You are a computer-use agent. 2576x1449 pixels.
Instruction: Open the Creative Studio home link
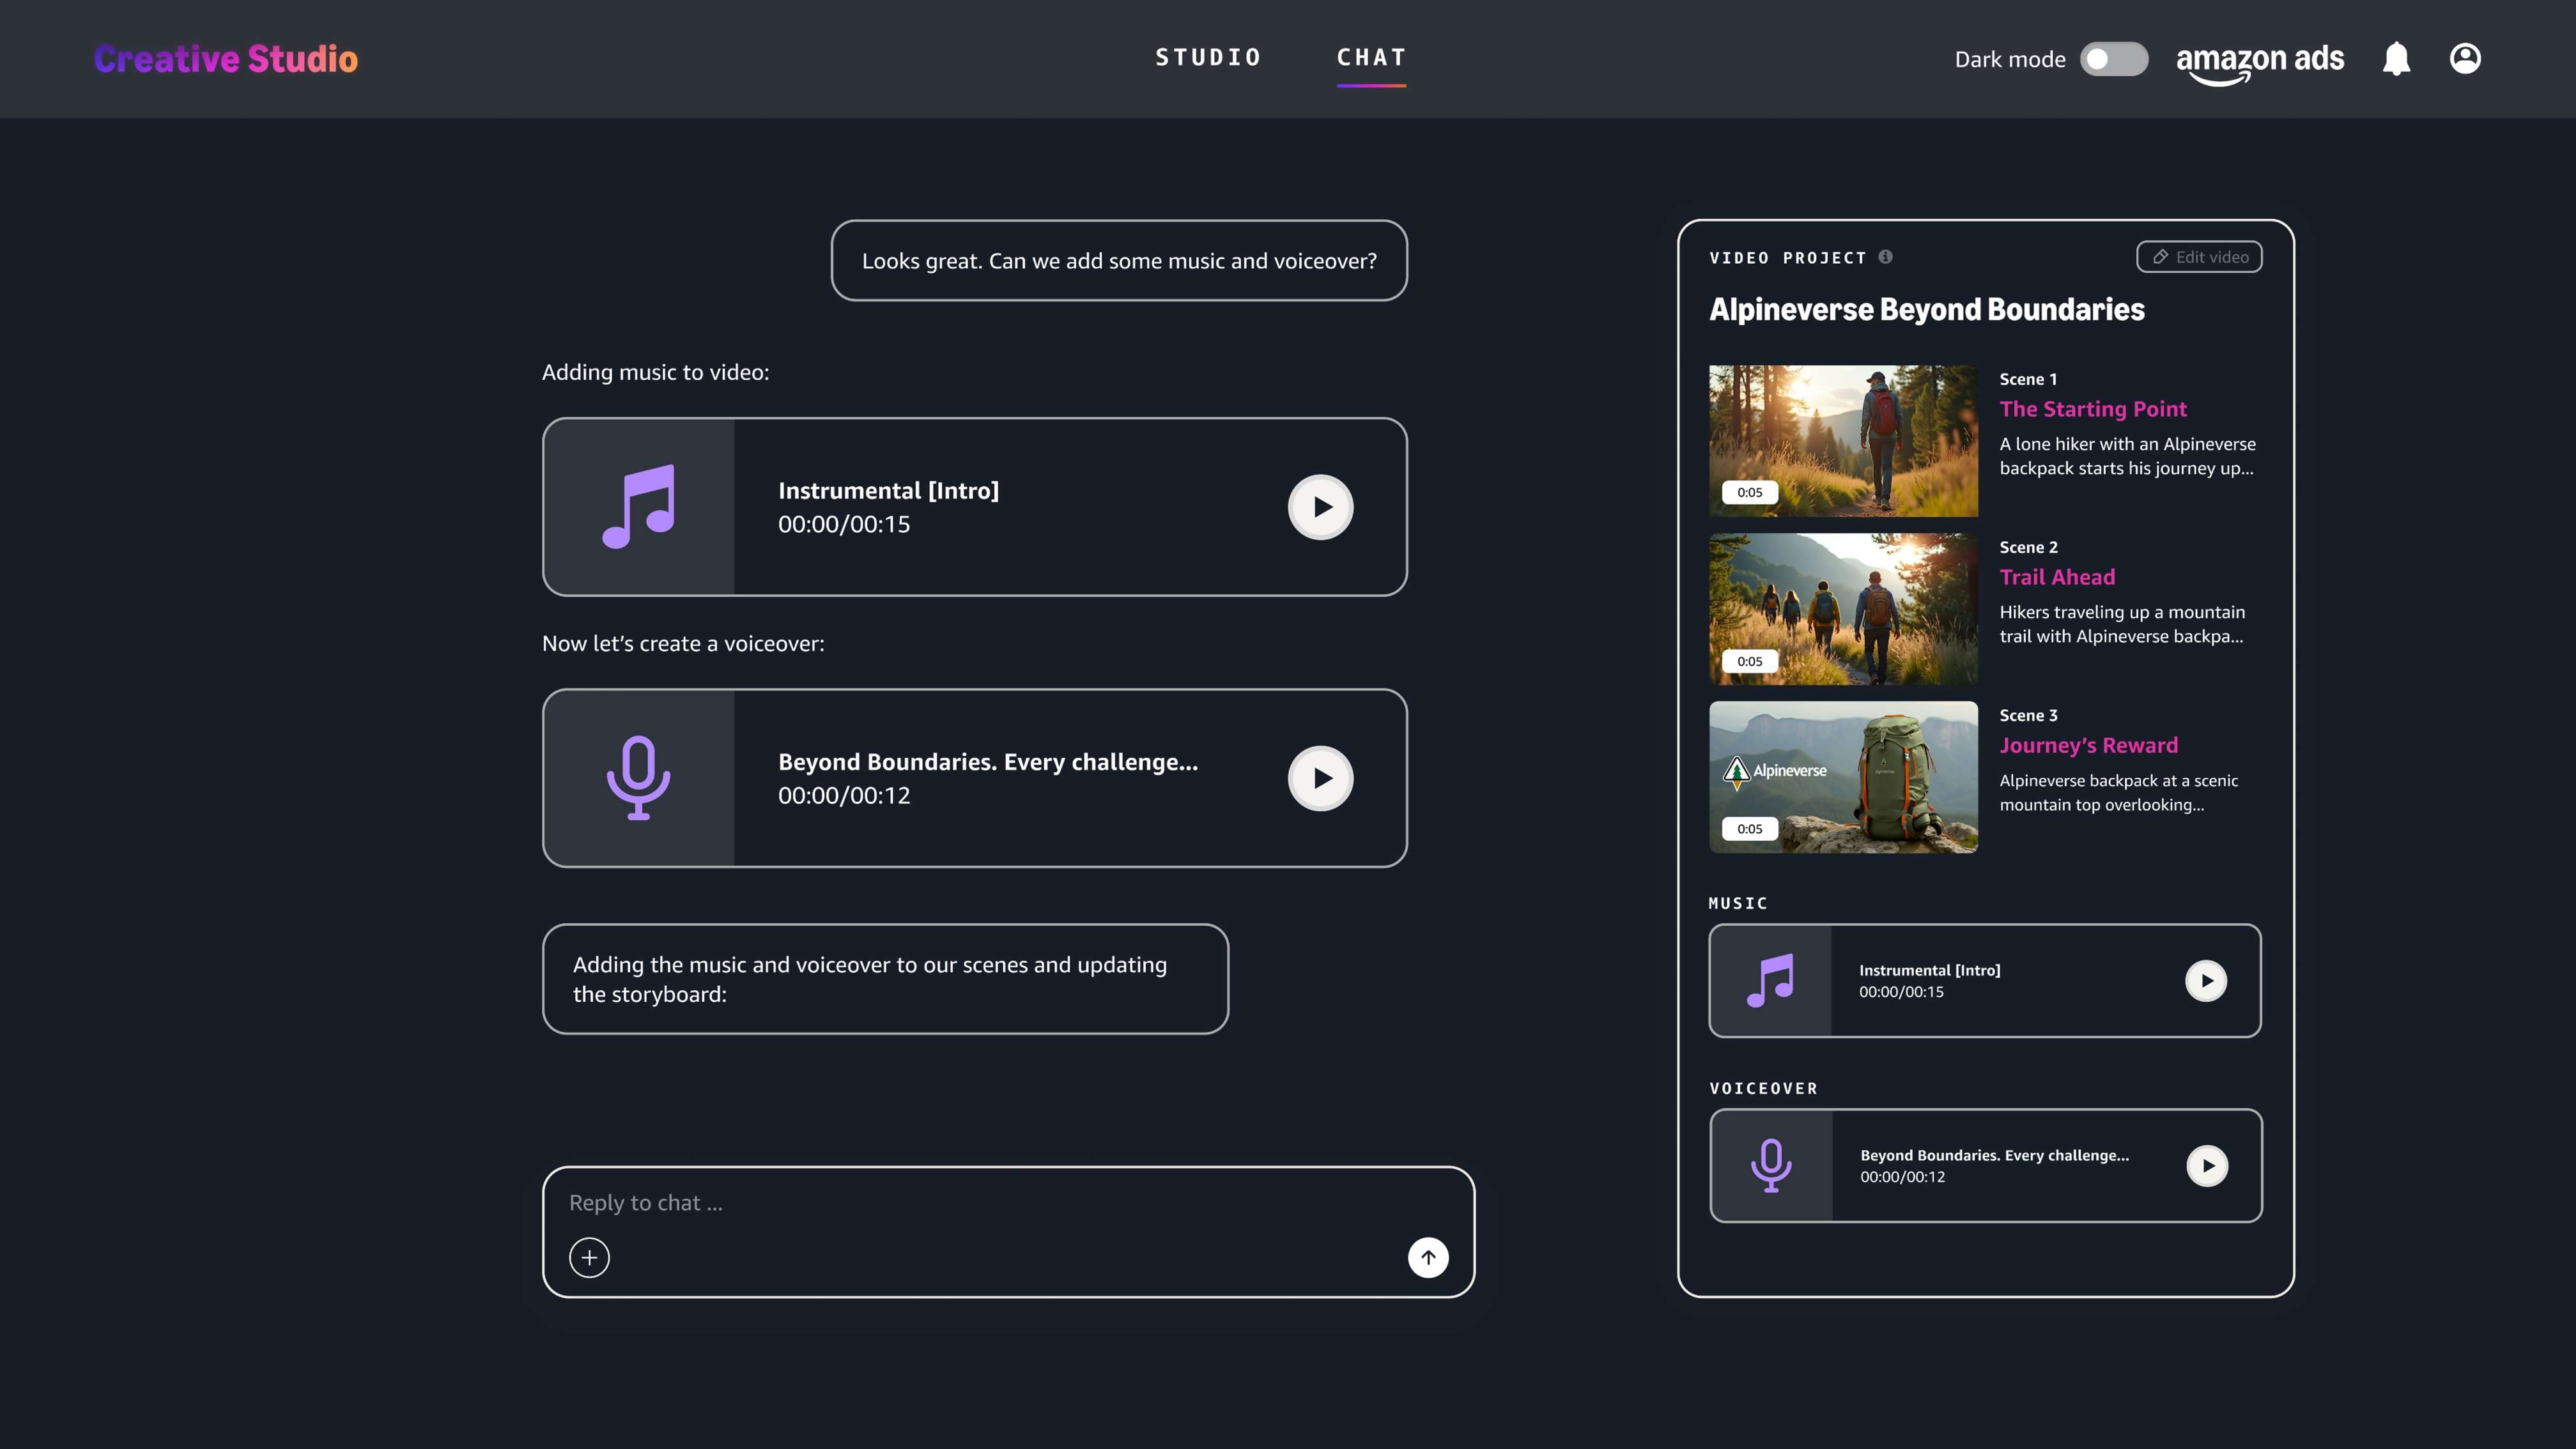point(225,58)
